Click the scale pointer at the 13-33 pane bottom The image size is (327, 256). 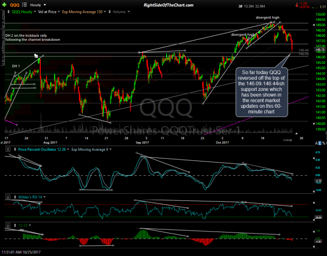[314, 247]
